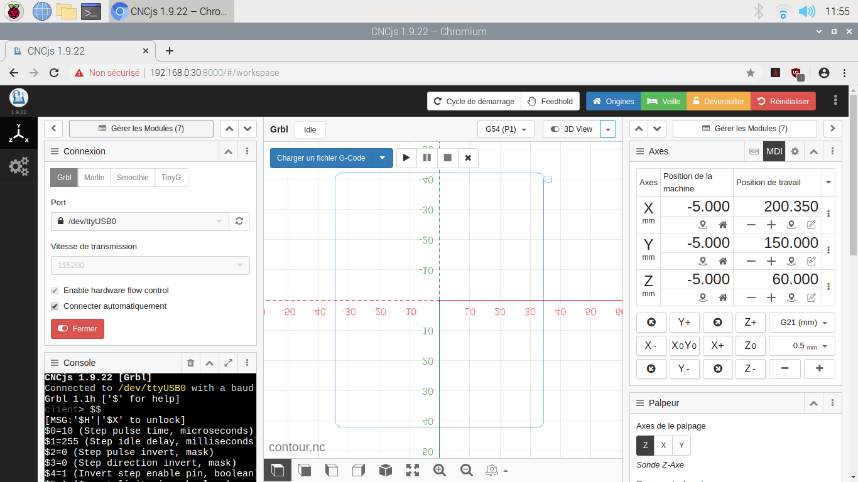Zoom out on the visualizer

pos(467,470)
